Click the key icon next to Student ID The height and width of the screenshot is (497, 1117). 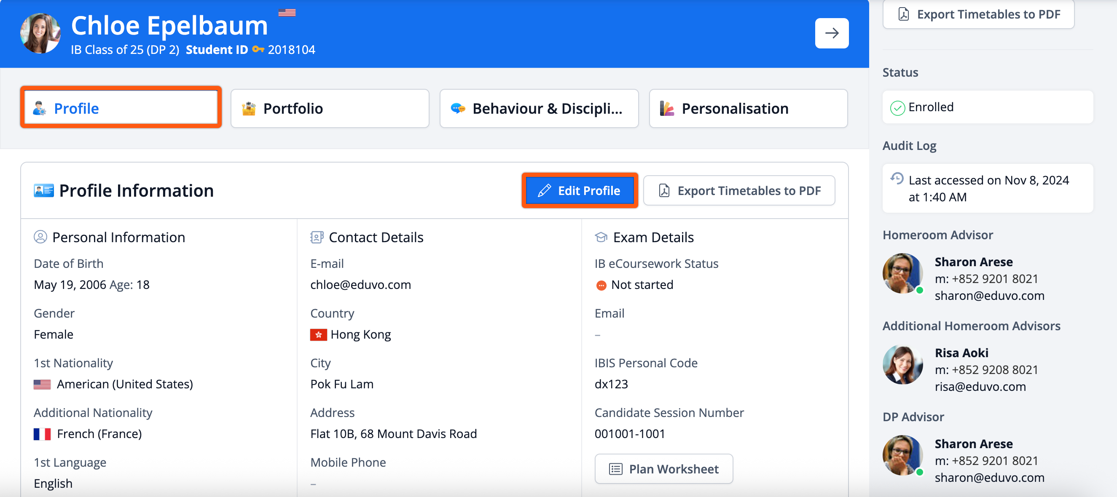tap(258, 49)
